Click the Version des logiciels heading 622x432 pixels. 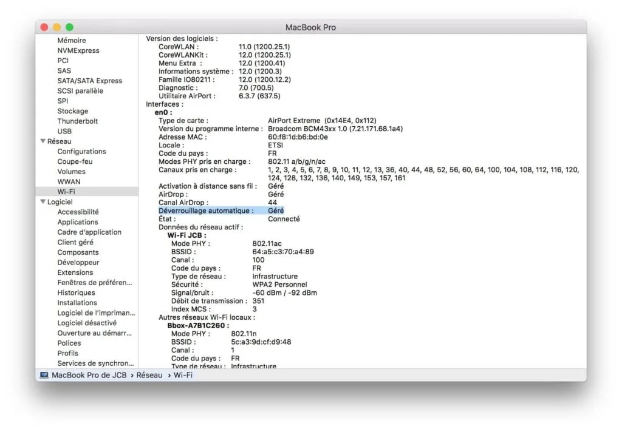pyautogui.click(x=182, y=38)
